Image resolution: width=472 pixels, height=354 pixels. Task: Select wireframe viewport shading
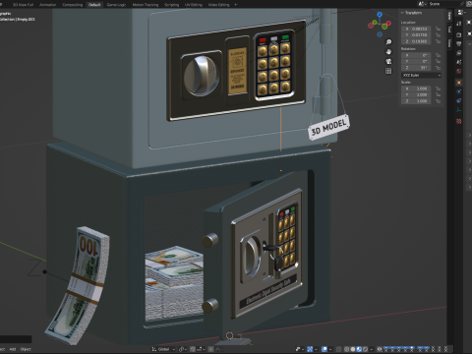(x=347, y=349)
